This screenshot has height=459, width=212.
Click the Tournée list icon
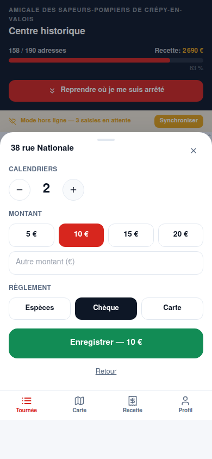(26, 401)
